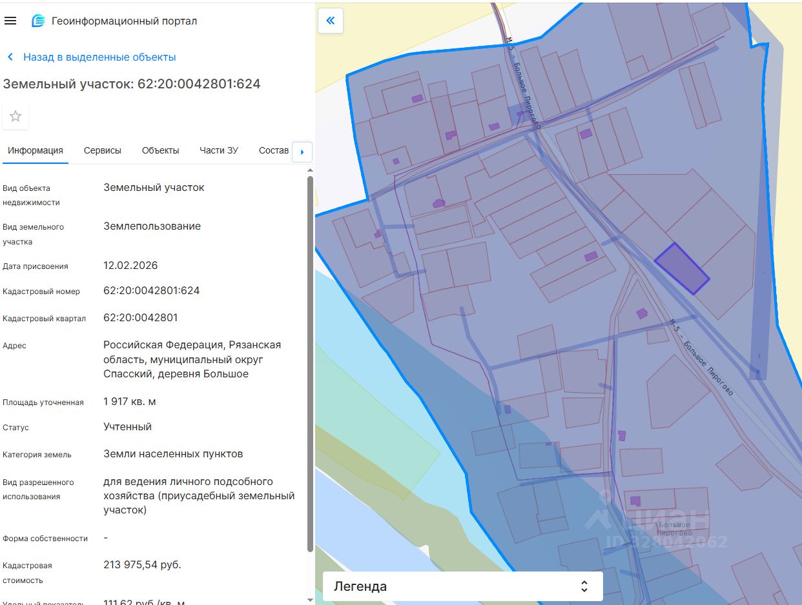Click the Геоинформационный портал logo icon
This screenshot has width=802, height=605.
(x=38, y=21)
